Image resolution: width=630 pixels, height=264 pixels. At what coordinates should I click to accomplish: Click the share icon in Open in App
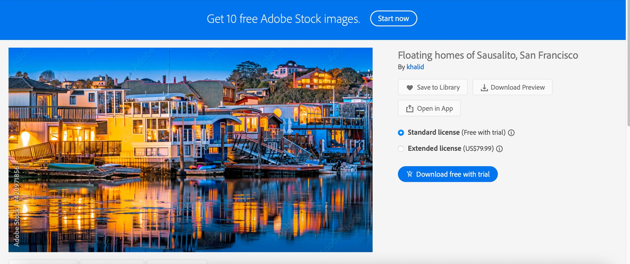click(x=409, y=109)
